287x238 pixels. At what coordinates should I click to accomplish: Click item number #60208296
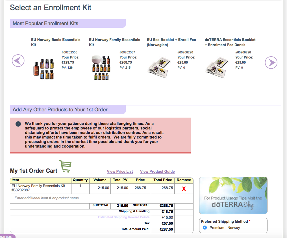coord(185,52)
